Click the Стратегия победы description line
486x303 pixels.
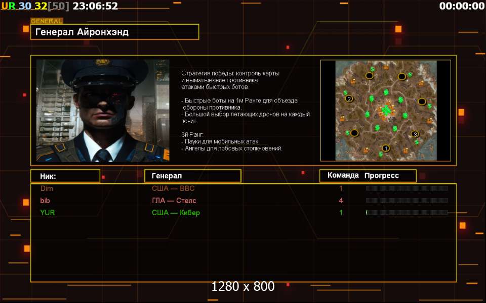230,73
